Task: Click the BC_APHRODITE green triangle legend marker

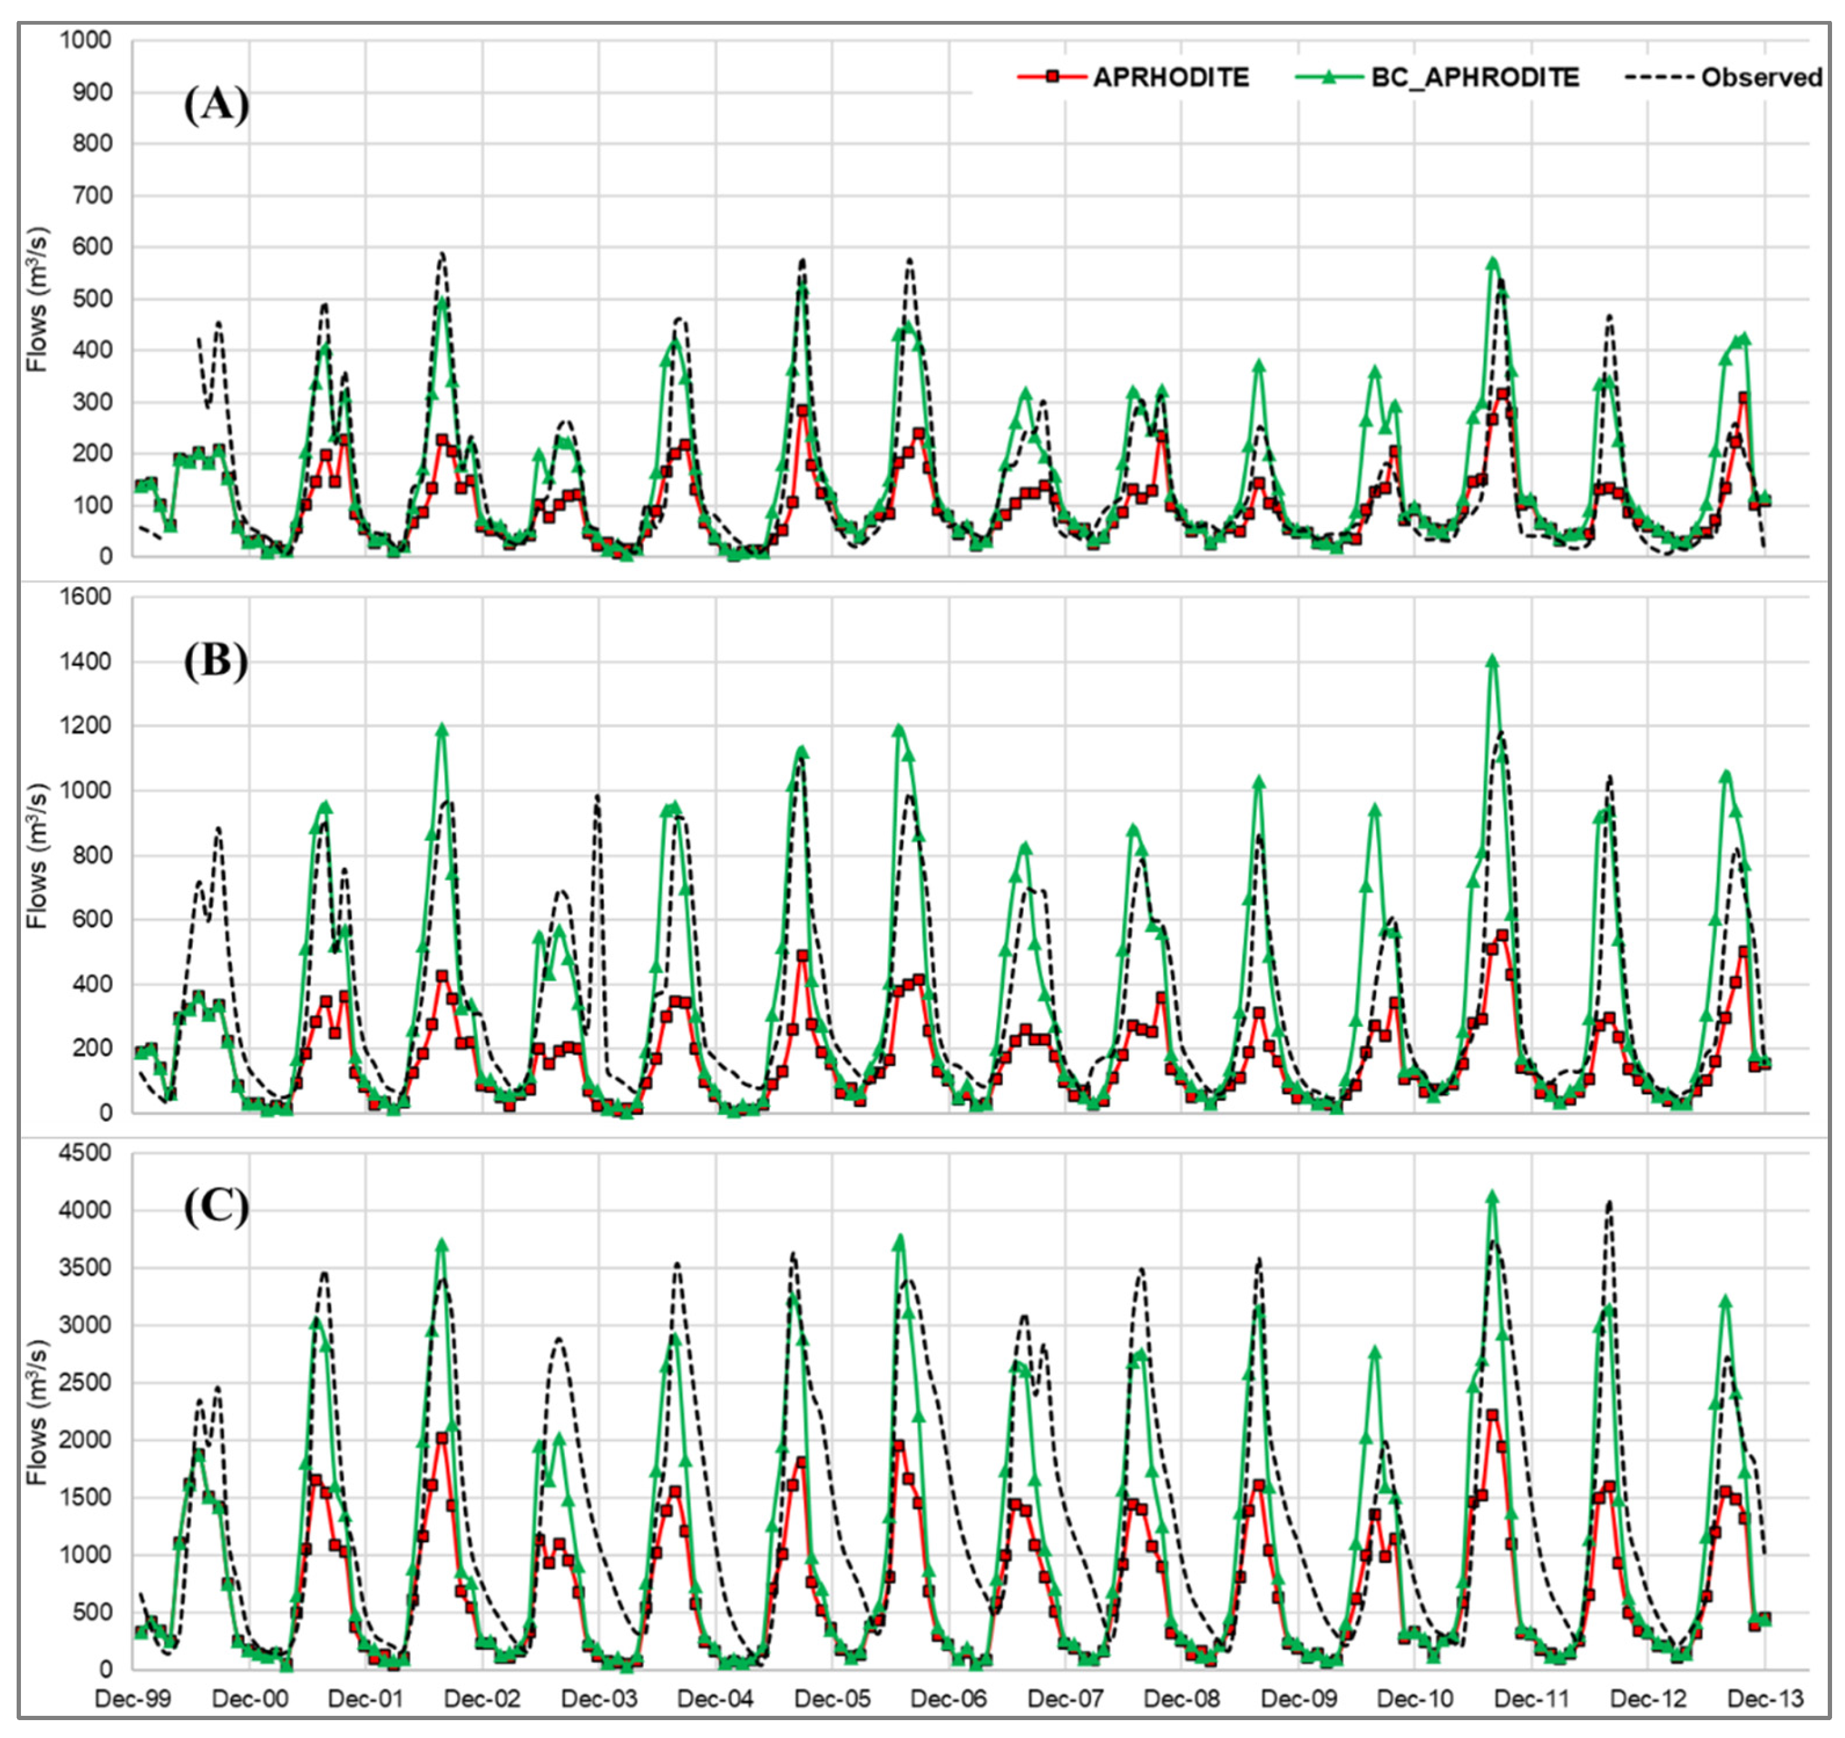Action: point(1329,77)
